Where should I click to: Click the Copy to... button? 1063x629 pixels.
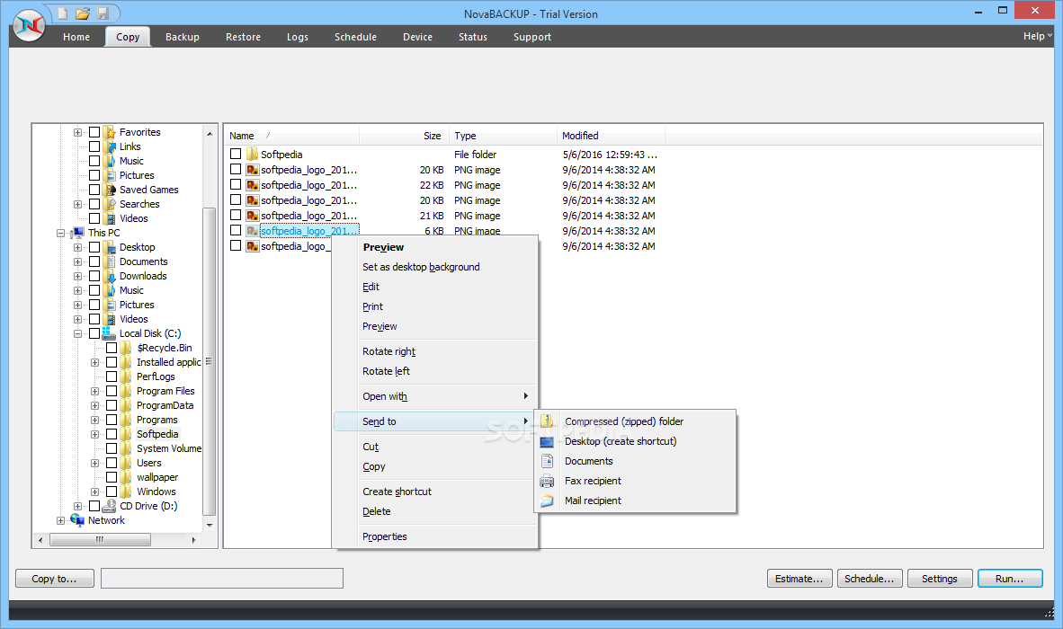54,578
